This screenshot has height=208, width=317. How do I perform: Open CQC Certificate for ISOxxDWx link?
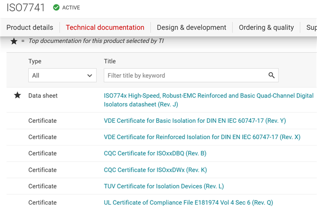[x=155, y=170]
